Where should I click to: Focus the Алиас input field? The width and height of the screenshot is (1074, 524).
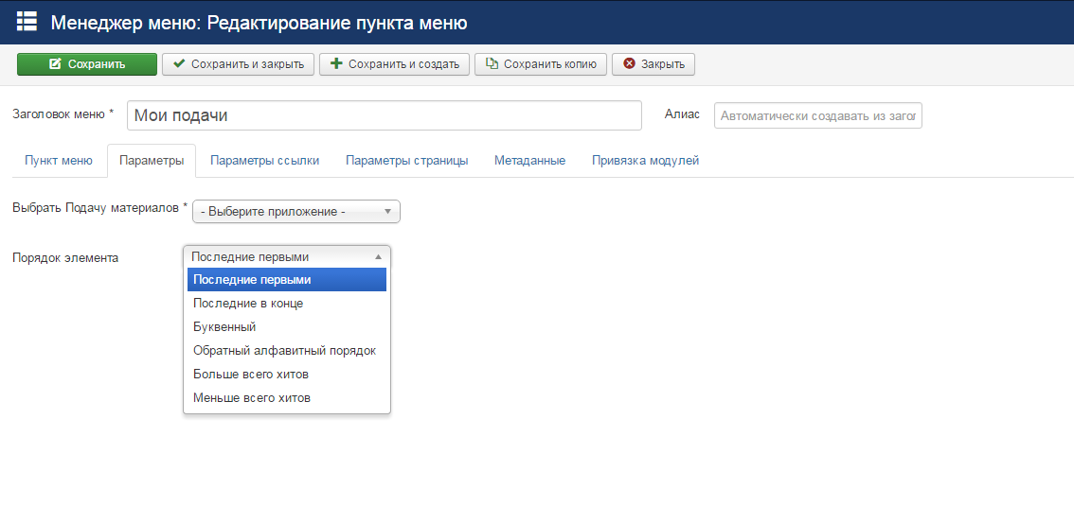point(818,115)
